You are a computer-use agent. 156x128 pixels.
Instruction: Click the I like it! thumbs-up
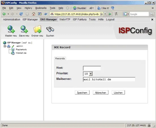pyautogui.click(x=99, y=8)
